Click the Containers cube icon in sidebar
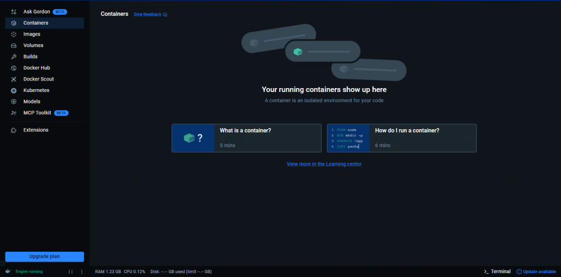The height and width of the screenshot is (277, 561). pyautogui.click(x=14, y=23)
